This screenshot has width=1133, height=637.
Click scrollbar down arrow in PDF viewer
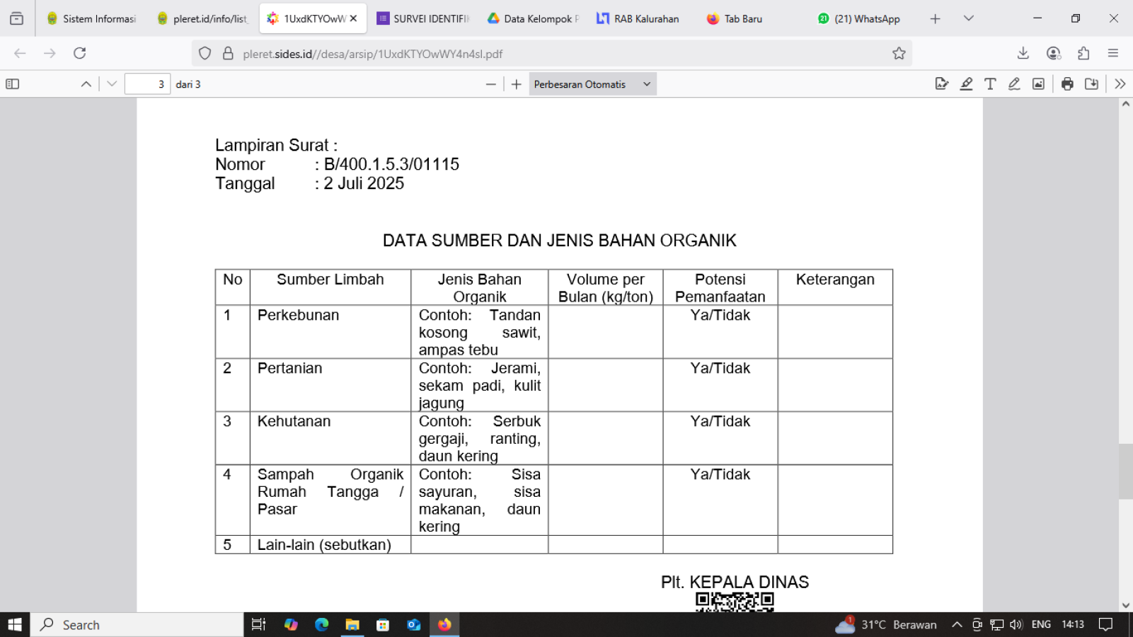[x=1126, y=606]
